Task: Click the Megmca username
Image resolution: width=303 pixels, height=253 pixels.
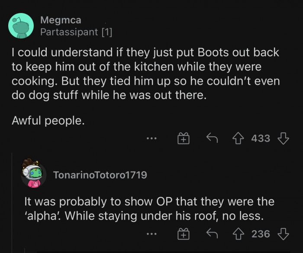Action: pyautogui.click(x=61, y=20)
